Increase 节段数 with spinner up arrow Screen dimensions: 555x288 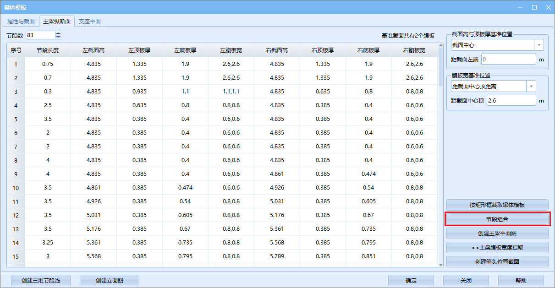[58, 33]
